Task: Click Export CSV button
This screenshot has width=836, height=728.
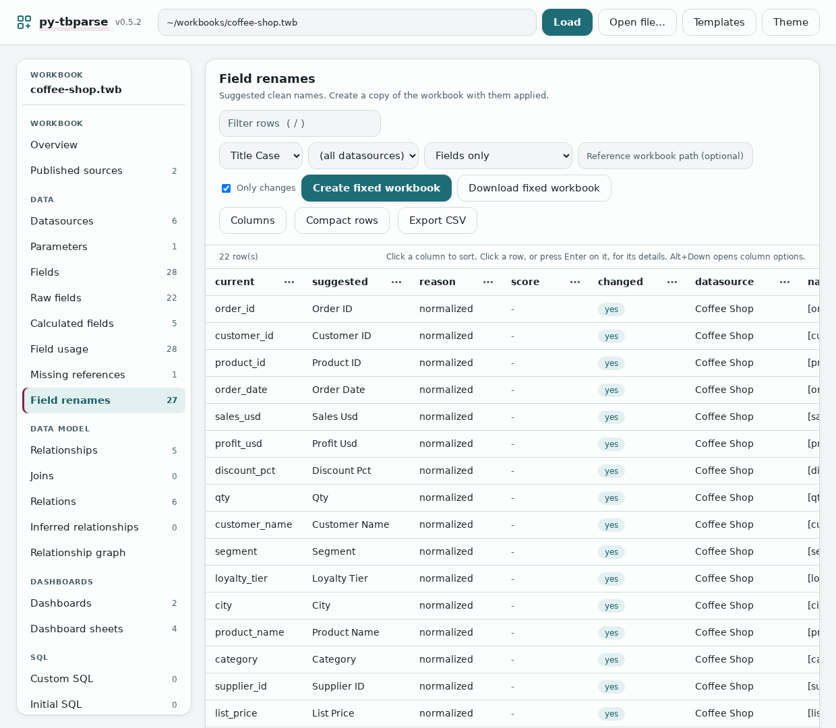Action: [x=438, y=220]
